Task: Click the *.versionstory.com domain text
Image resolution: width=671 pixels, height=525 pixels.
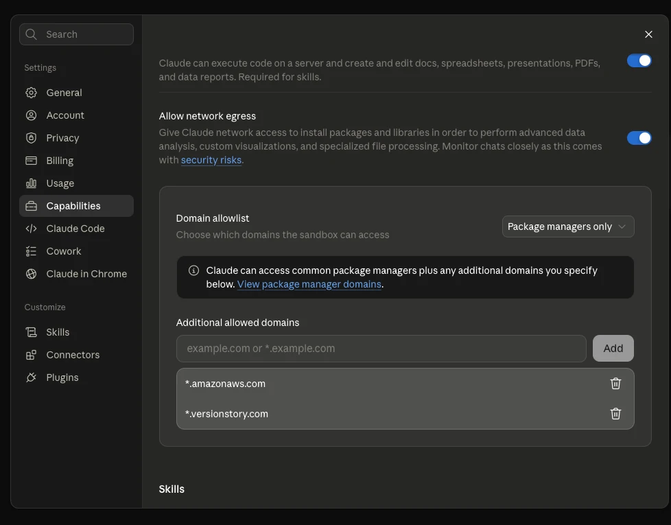Action: 226,414
